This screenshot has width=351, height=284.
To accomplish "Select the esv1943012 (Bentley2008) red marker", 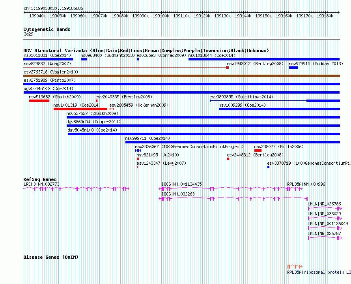I will pyautogui.click(x=228, y=68).
